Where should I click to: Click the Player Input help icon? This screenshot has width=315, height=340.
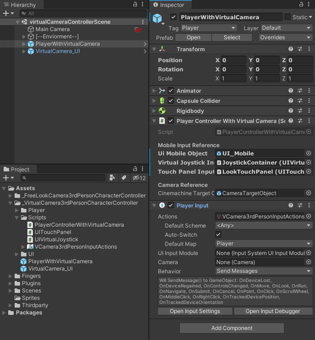pos(291,205)
